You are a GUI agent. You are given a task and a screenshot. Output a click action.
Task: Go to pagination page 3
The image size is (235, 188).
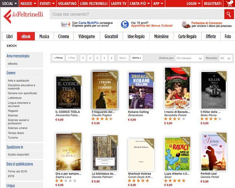click(97, 58)
